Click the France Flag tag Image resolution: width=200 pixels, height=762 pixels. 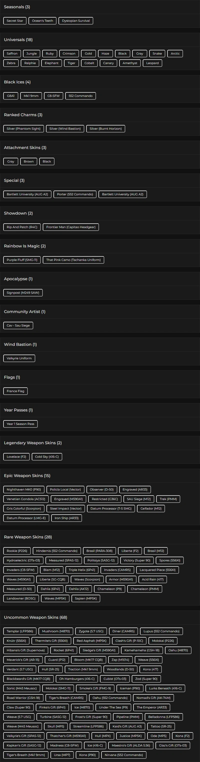tap(15, 391)
